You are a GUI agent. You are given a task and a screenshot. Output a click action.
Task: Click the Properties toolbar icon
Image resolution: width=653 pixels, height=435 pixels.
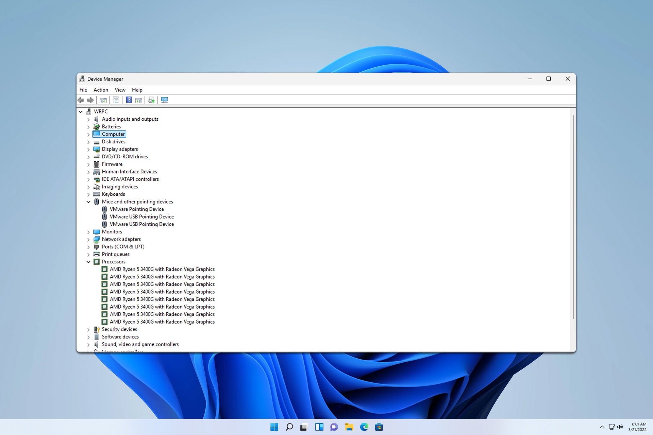[116, 100]
